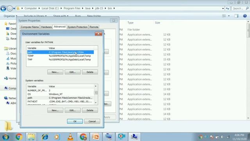This screenshot has height=141, width=250.
Task: Click Edit under system variables
Action: (73, 110)
